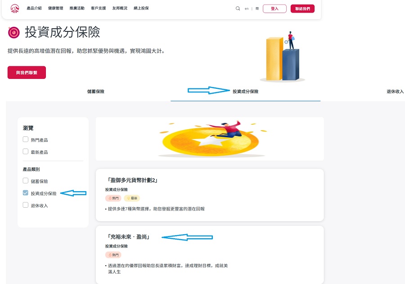Click the gold coin banner illustration
The height and width of the screenshot is (284, 405).
[209, 139]
